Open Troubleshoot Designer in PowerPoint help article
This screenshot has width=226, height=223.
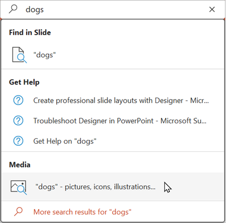pyautogui.click(x=120, y=121)
